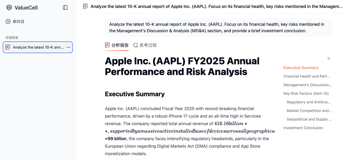Go to Financial Health and Performance section

307,76
